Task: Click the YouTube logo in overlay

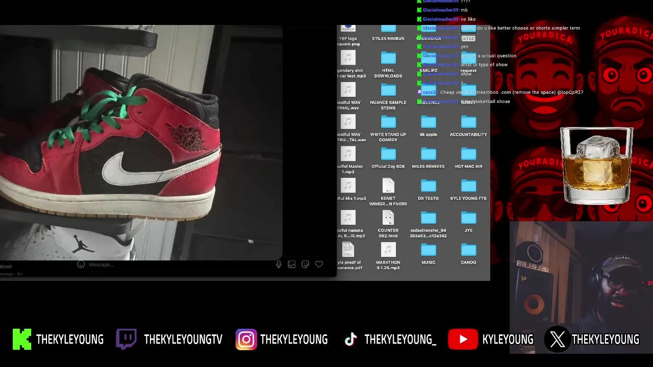Action: click(x=463, y=339)
